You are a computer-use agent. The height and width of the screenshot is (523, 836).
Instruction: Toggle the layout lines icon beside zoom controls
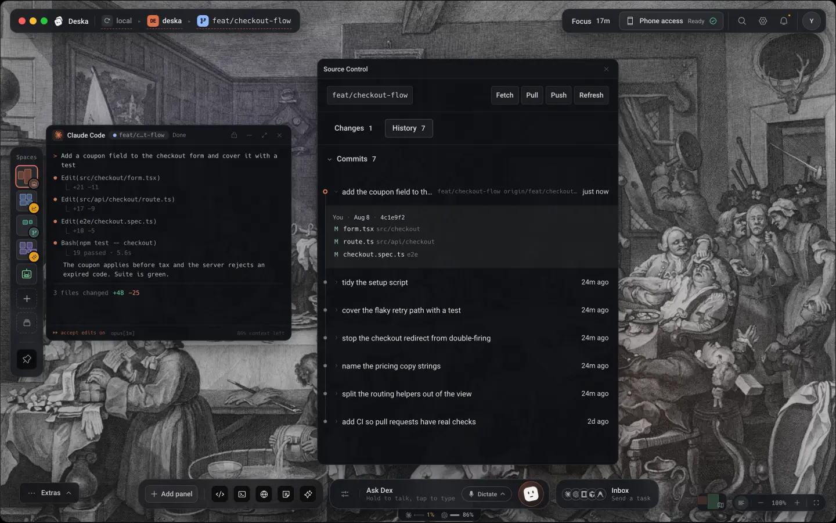pyautogui.click(x=741, y=503)
